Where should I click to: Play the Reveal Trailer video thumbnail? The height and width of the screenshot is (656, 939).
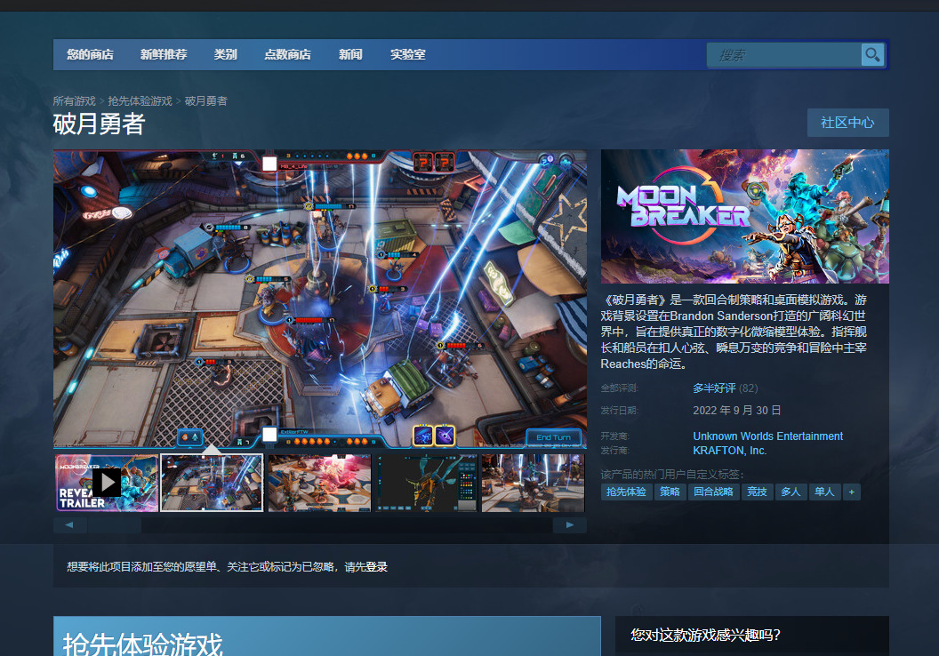point(107,483)
